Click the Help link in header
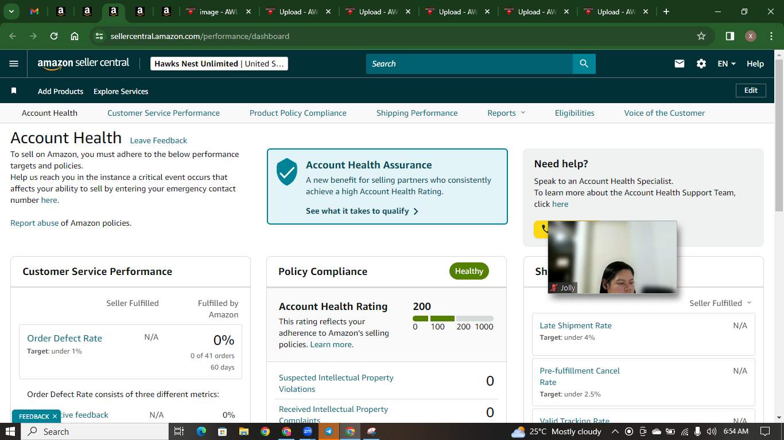The image size is (784, 440). tap(755, 64)
